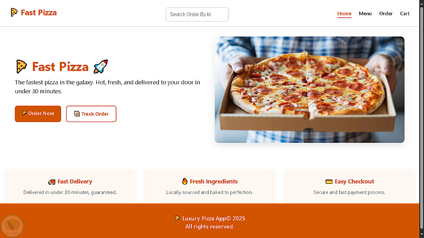
Task: Click the scrollbar up arrow
Action: tap(421, 3)
